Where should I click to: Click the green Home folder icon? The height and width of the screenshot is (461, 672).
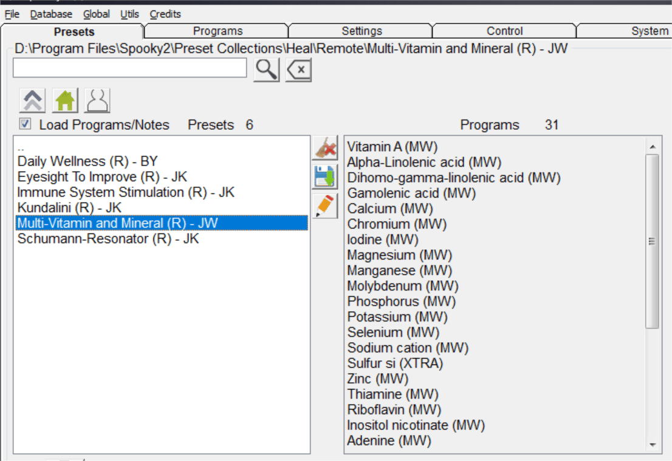coord(65,101)
